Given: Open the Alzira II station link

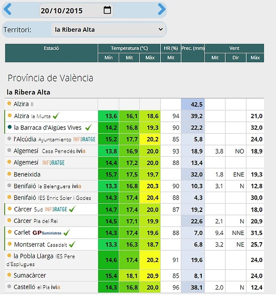Looking at the screenshot, I should coord(23,104).
